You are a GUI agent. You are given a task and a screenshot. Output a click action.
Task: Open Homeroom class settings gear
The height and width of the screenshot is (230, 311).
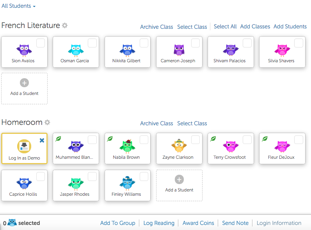tap(47, 123)
